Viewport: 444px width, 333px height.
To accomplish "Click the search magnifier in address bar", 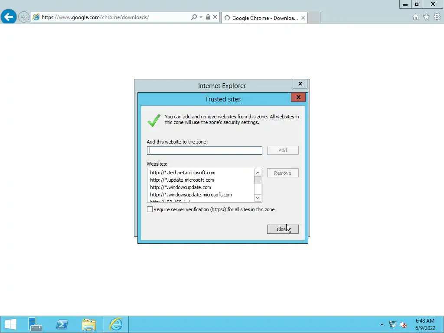I will (194, 17).
